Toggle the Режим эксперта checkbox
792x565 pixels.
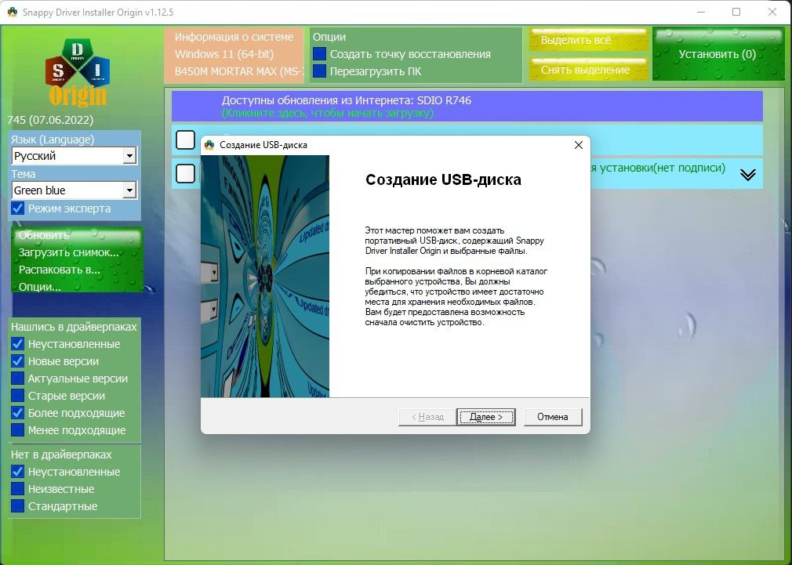click(x=18, y=208)
